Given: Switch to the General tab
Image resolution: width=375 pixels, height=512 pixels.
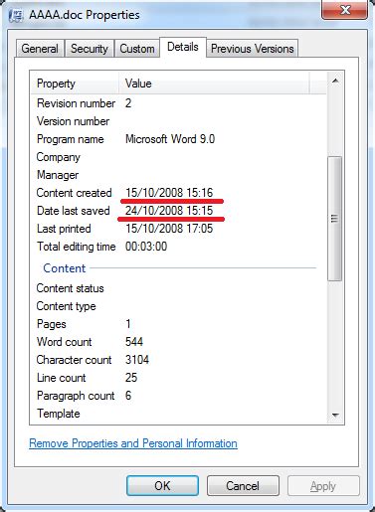Looking at the screenshot, I should point(40,49).
